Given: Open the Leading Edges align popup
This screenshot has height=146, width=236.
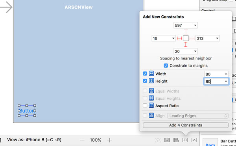Looking at the screenshot, I should click(197, 116).
